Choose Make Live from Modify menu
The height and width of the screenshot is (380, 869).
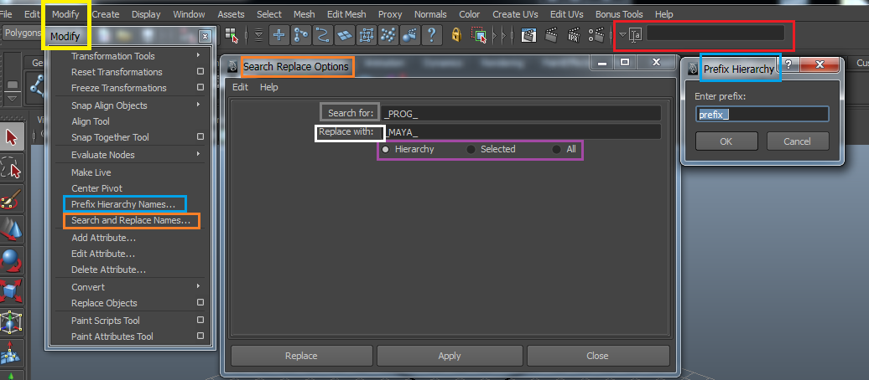click(91, 172)
